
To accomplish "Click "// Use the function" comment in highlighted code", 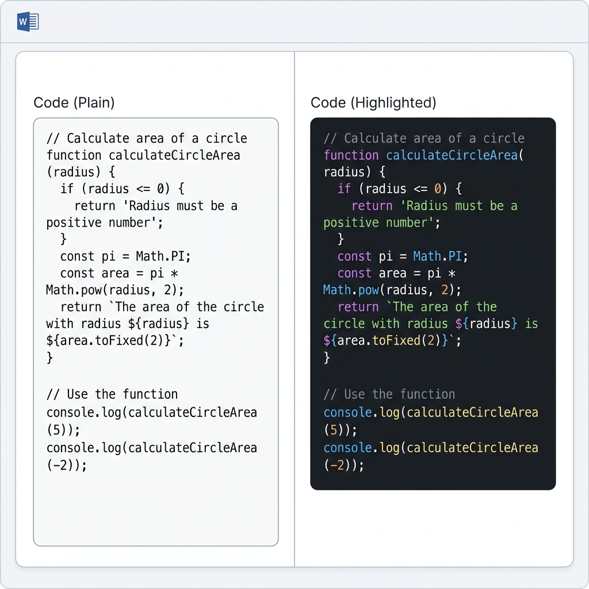I will point(389,395).
